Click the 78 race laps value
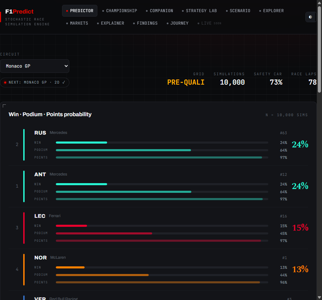The width and height of the screenshot is (322, 300). point(312,82)
